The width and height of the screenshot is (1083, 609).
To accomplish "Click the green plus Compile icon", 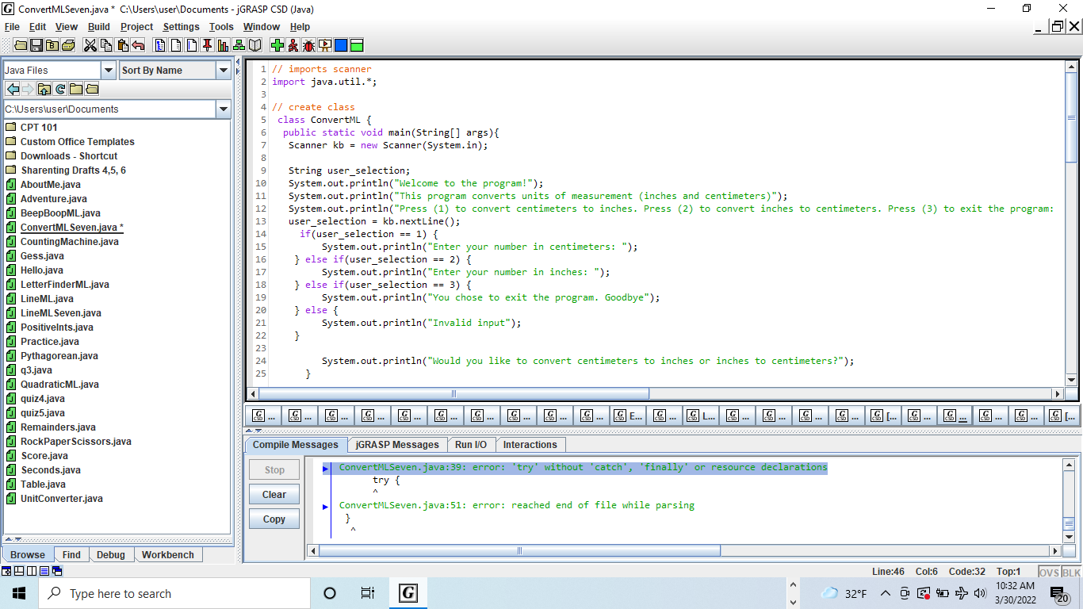I will click(x=277, y=45).
